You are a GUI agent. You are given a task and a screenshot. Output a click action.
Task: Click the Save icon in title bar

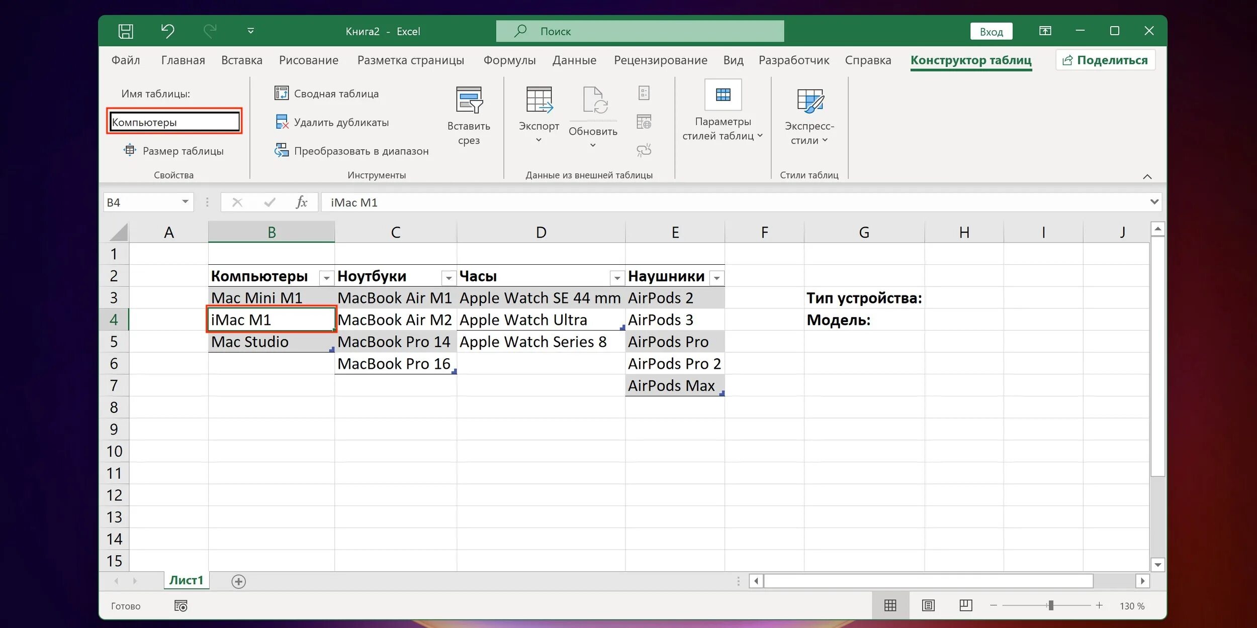(x=126, y=31)
